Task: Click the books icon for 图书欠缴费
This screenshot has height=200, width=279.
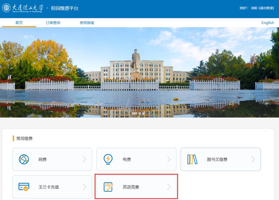Action: tap(192, 159)
